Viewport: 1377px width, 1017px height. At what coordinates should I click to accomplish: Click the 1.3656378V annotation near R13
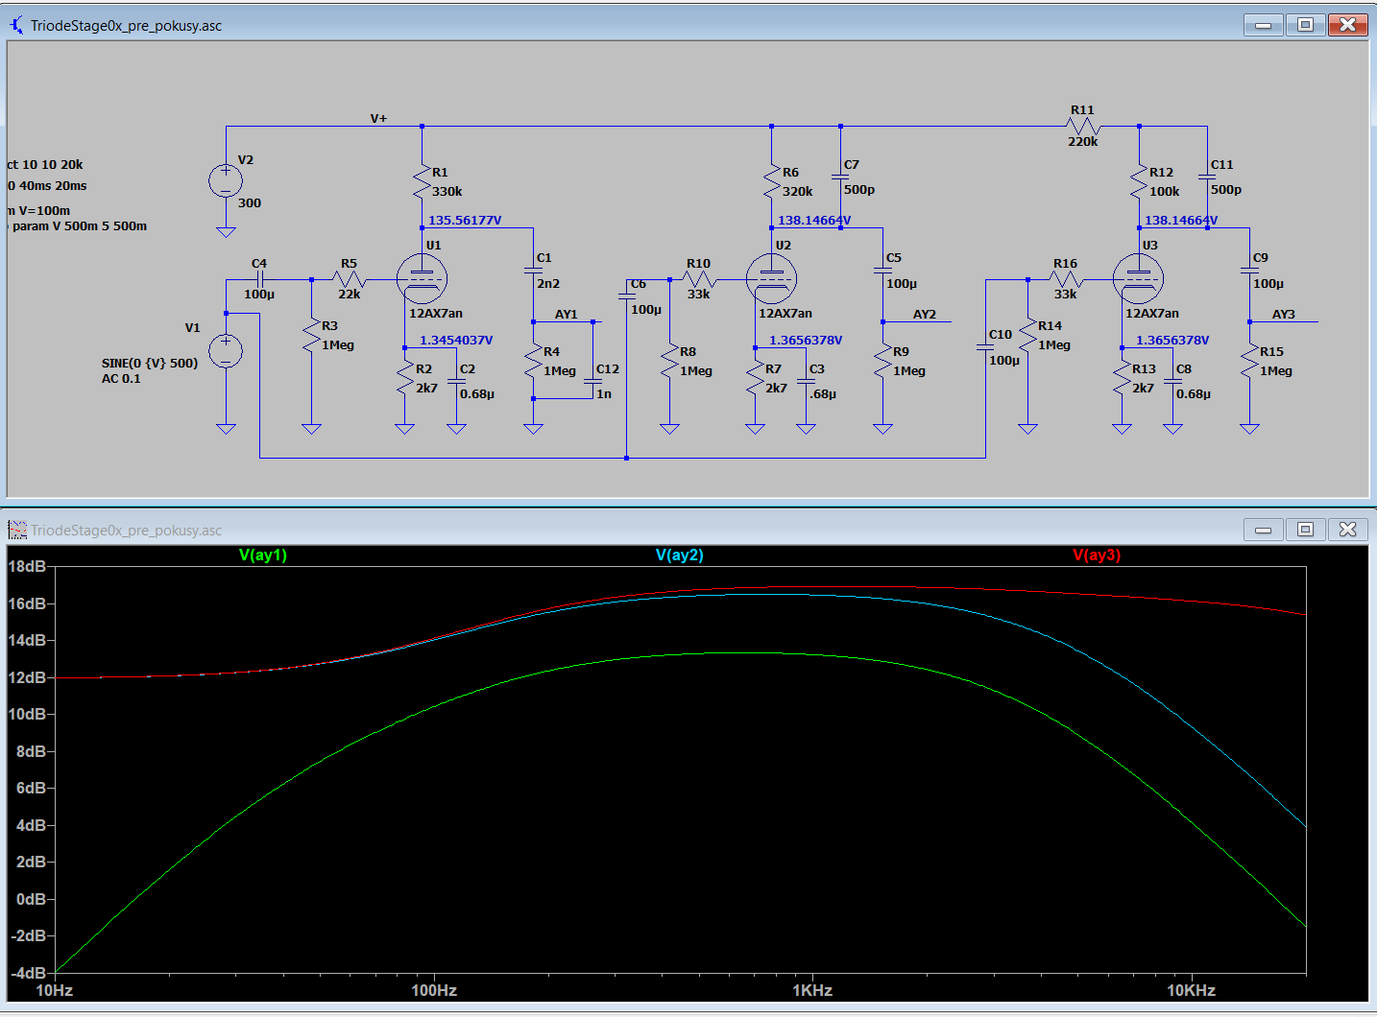coord(1172,341)
